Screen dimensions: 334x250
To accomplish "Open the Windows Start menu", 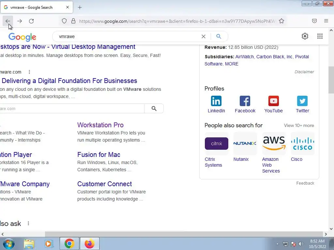I will tap(9, 243).
